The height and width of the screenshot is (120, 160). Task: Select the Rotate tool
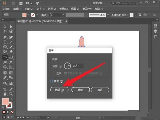point(5,57)
